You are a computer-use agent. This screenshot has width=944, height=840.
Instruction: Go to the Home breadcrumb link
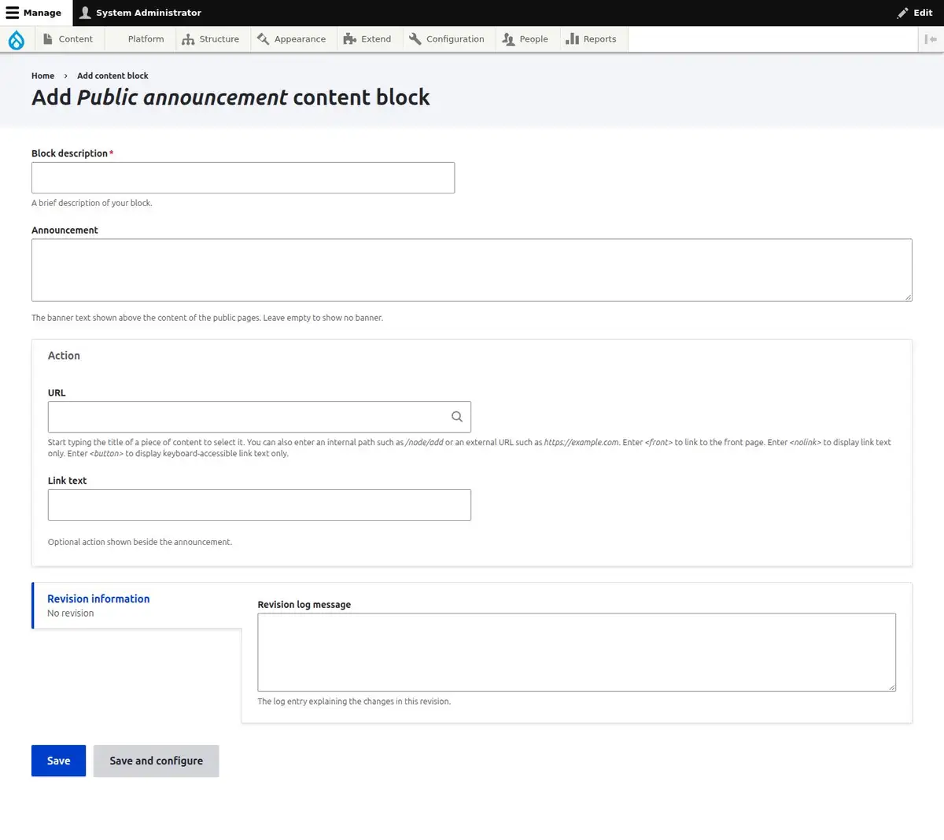point(42,76)
